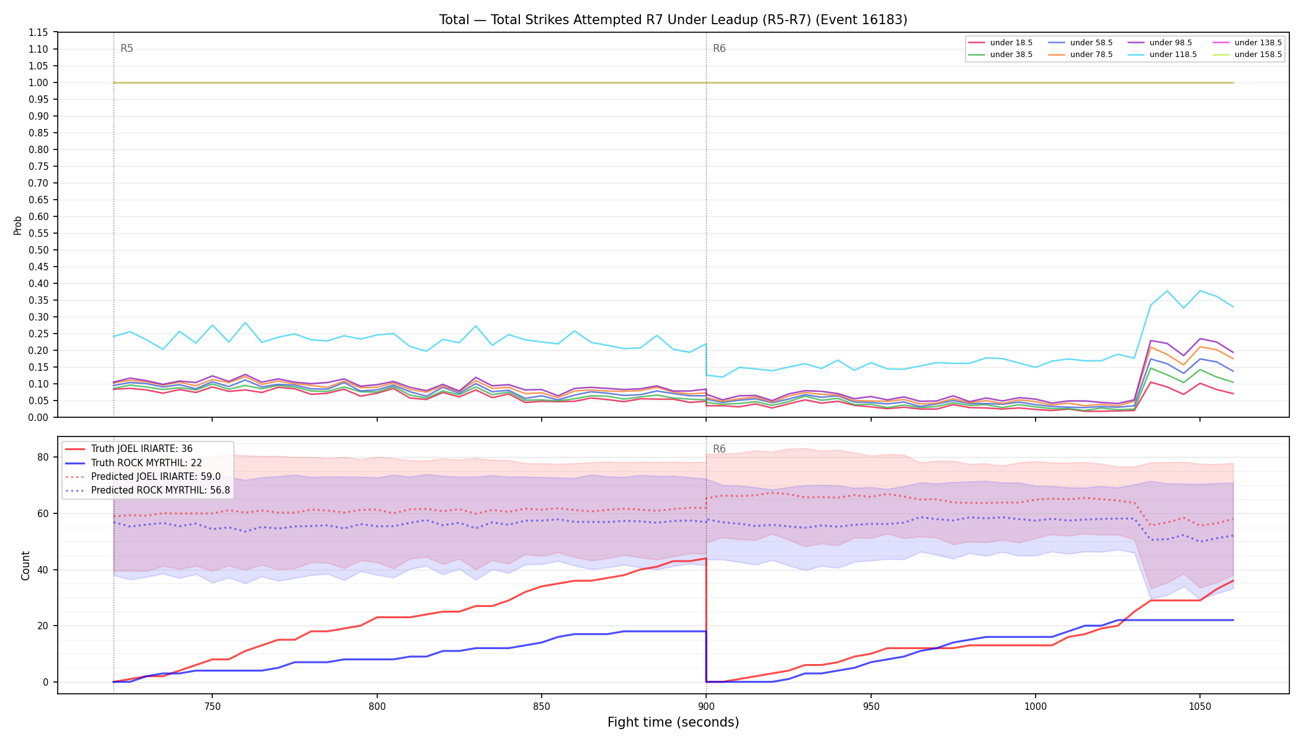1303x744 pixels.
Task: Click the R6 round marker label in top chart
Action: point(719,48)
